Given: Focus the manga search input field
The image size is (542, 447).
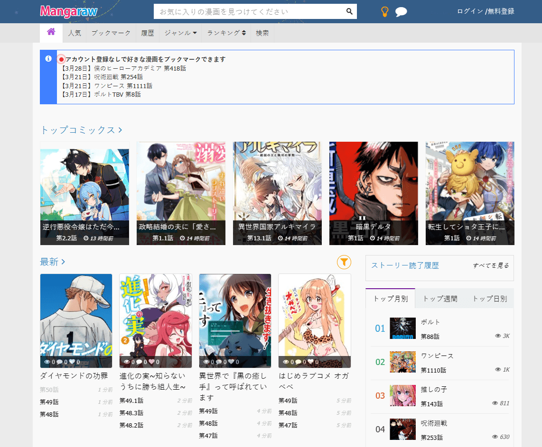Looking at the screenshot, I should pos(248,12).
